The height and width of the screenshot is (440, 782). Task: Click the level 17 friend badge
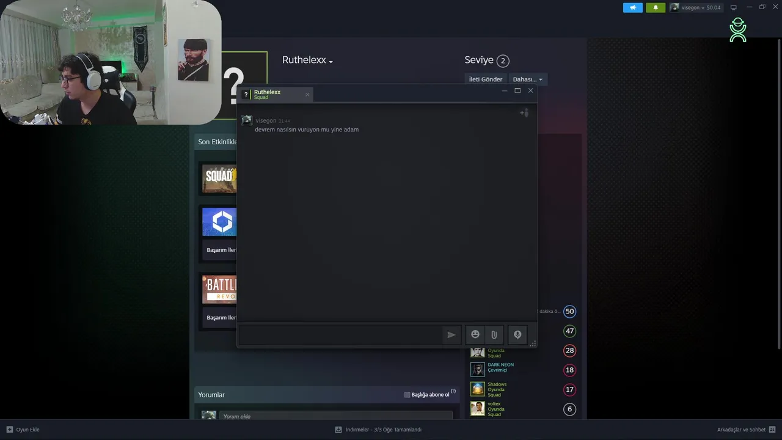(569, 390)
